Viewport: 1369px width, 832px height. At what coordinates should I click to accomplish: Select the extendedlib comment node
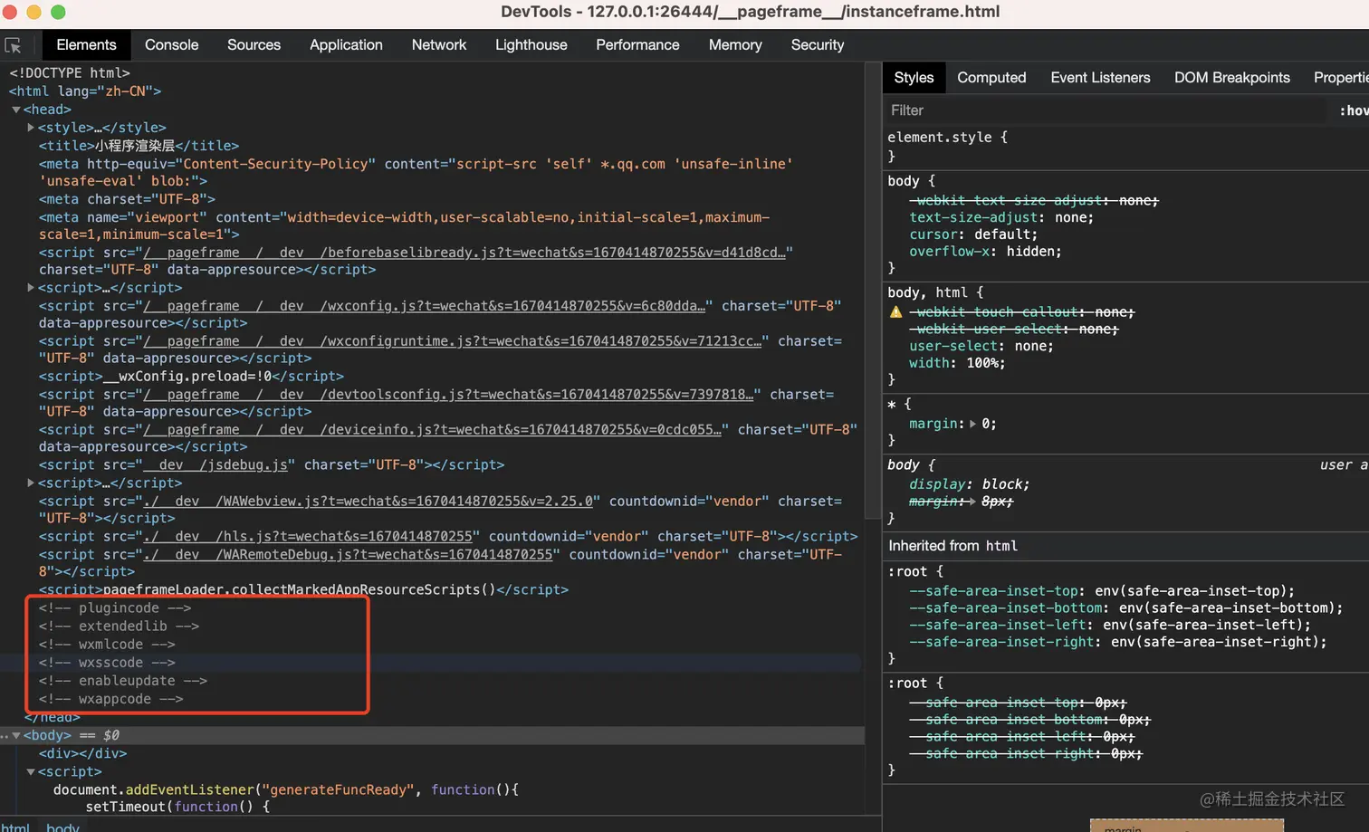click(119, 626)
